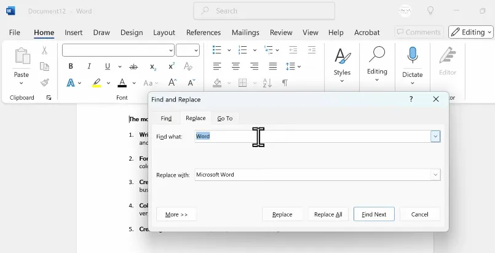The width and height of the screenshot is (495, 253).
Task: Apply yellow text highlight color
Action: coord(97,82)
